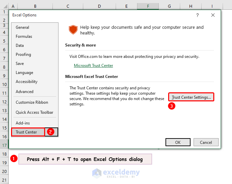Click the Trust Center Settings button
Image resolution: width=232 pixels, height=184 pixels.
point(191,97)
